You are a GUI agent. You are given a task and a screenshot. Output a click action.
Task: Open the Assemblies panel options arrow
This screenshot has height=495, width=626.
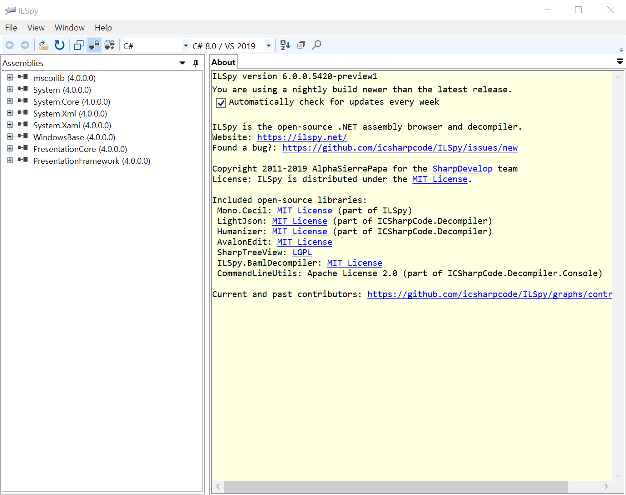point(183,63)
